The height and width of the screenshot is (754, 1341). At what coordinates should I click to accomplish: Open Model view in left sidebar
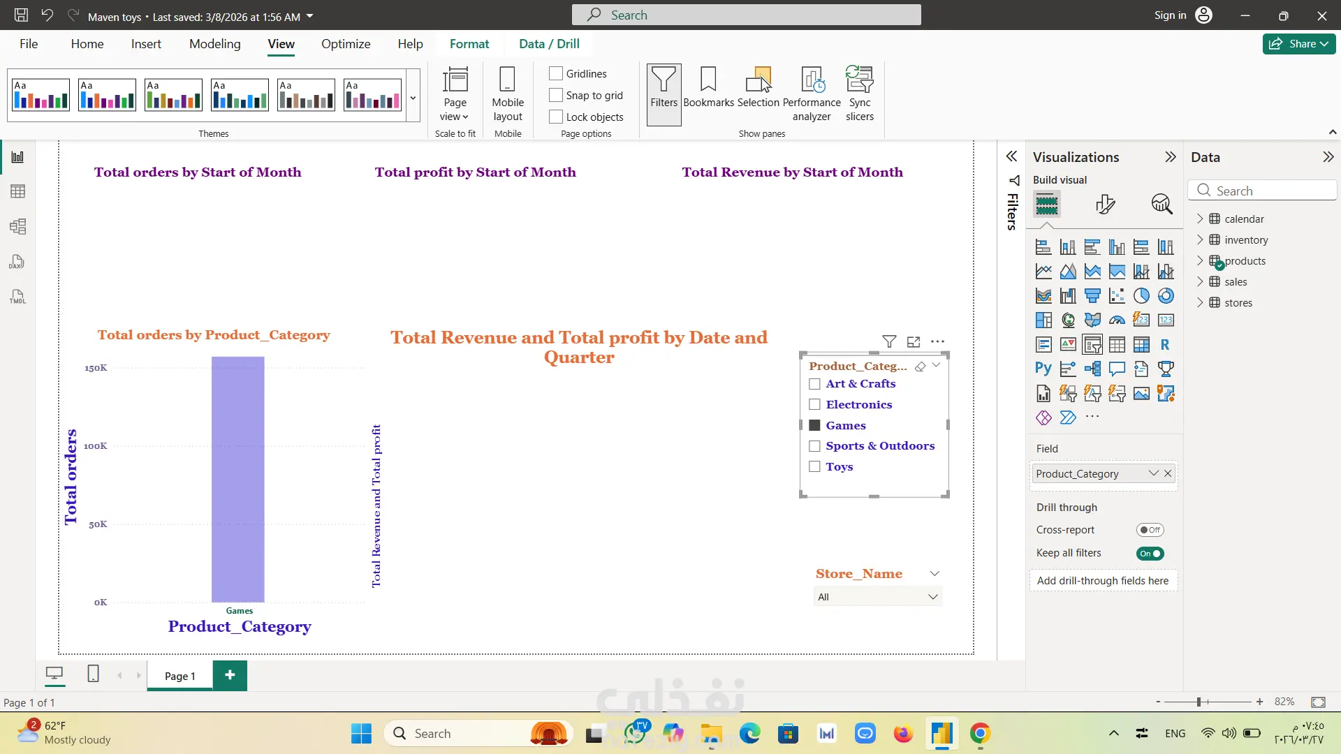click(x=17, y=226)
